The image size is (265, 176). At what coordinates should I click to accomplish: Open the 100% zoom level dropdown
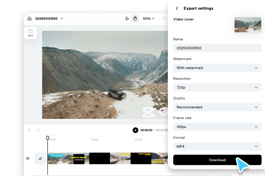148,19
